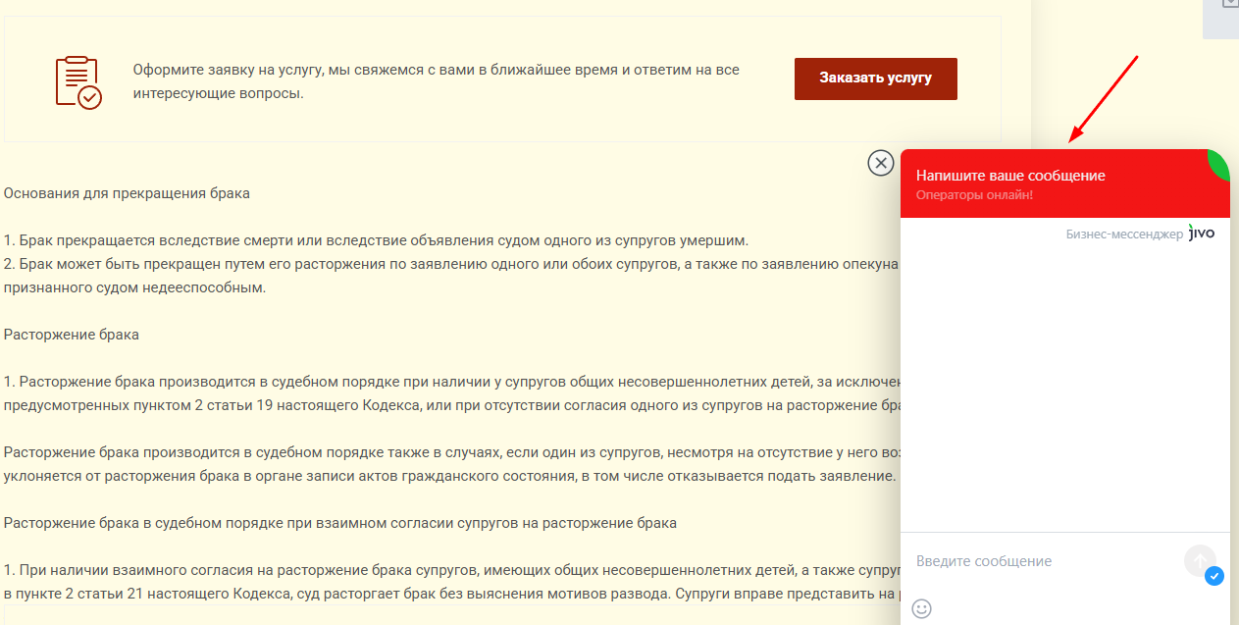
Task: Select the blue checkmark badge near send button
Action: coord(1214,577)
